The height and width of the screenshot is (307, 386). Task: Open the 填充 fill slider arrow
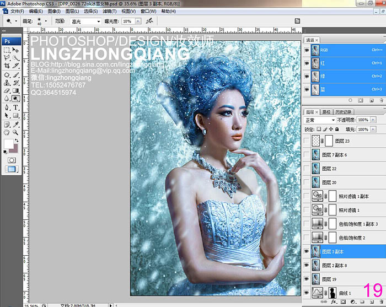373,129
